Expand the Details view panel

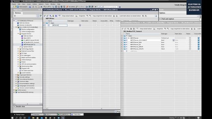14,106
